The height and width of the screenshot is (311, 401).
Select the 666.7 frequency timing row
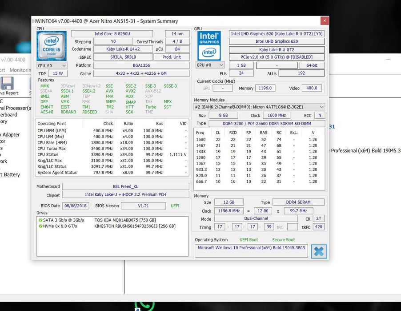pos(259,182)
